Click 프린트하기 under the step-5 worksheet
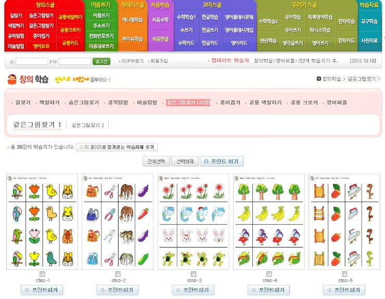The width and height of the screenshot is (385, 299). coord(344,290)
